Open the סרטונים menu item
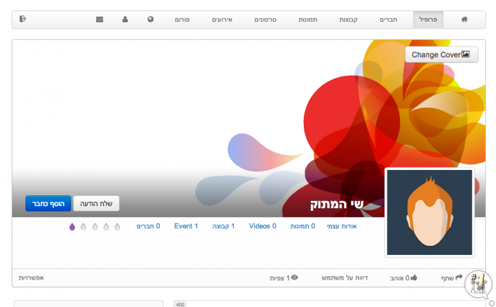Image resolution: width=496 pixels, height=307 pixels. 265,20
